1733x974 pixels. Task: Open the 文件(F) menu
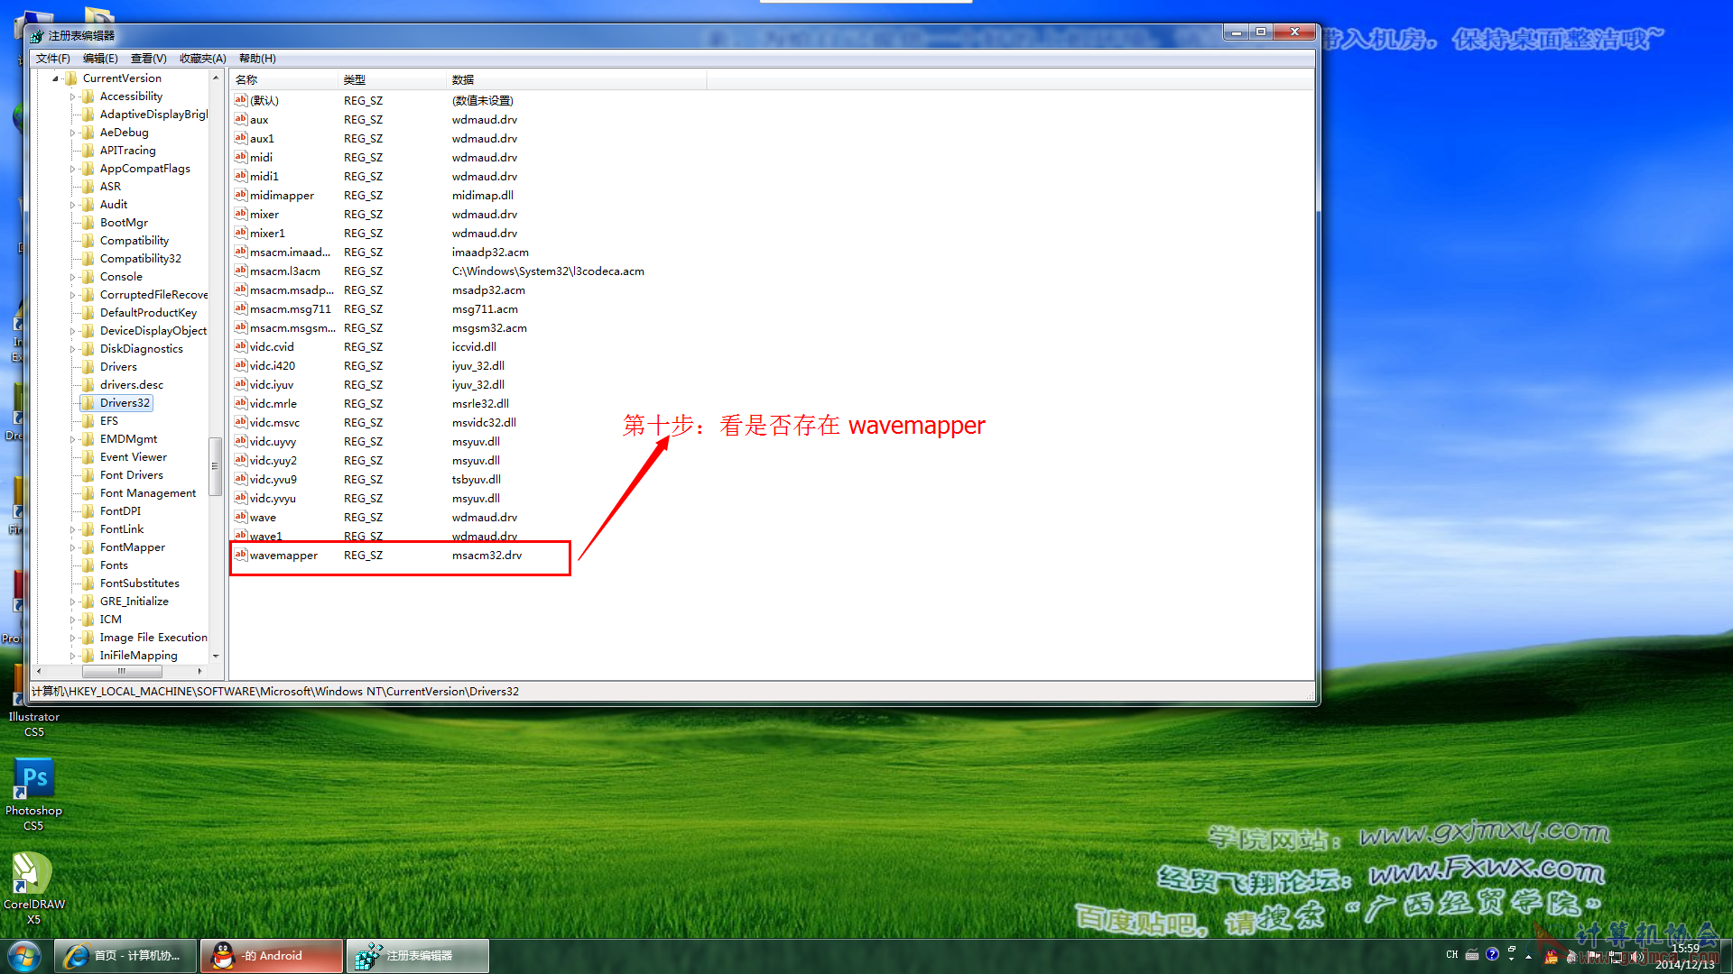52,59
